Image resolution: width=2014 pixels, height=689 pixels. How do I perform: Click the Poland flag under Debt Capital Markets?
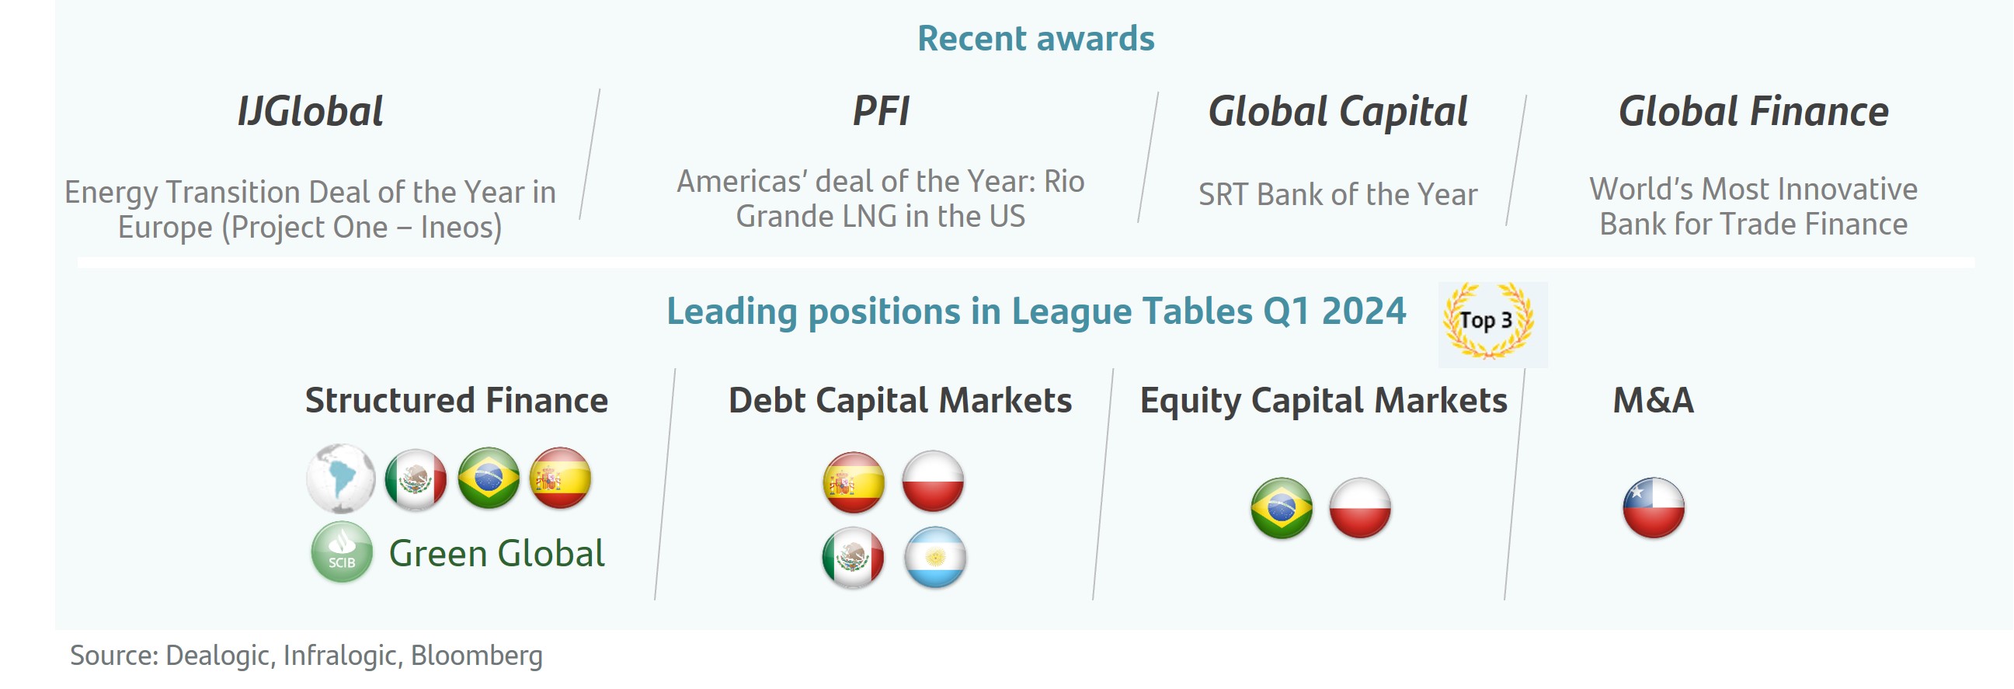point(933,480)
